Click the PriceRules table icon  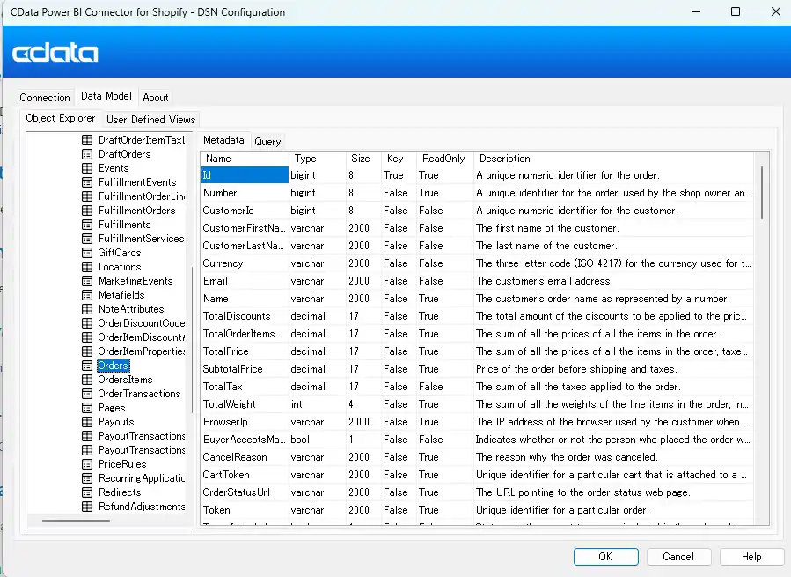[x=87, y=464]
